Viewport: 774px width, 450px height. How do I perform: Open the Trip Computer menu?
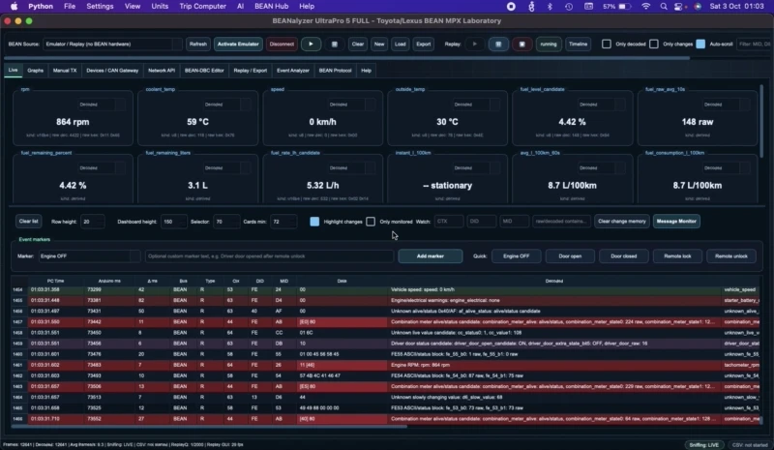tap(203, 7)
